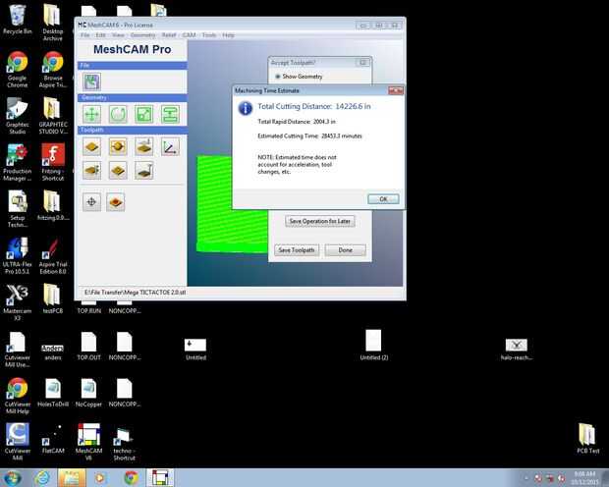Open Internet Explorer from the taskbar
Viewport: 609px width, 487px height.
click(x=42, y=478)
